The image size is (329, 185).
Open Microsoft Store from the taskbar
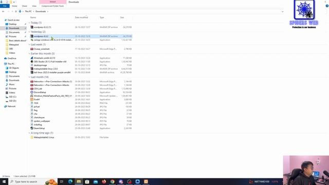(x=87, y=181)
